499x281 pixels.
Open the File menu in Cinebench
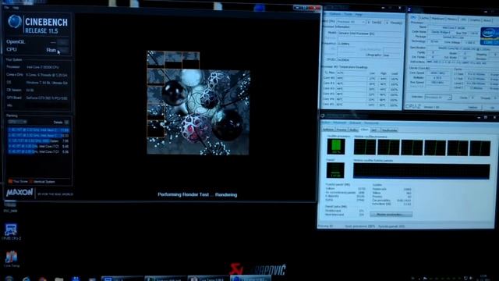(7, 7)
